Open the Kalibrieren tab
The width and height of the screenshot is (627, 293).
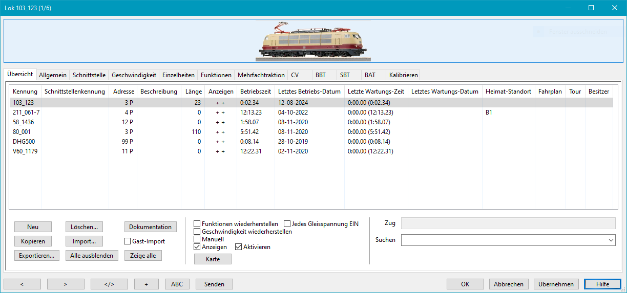click(x=403, y=75)
